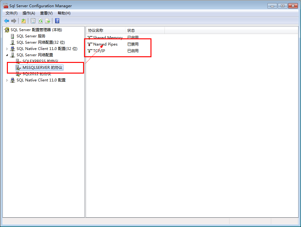Click 已禁用 status of Named Pipes

click(x=133, y=44)
